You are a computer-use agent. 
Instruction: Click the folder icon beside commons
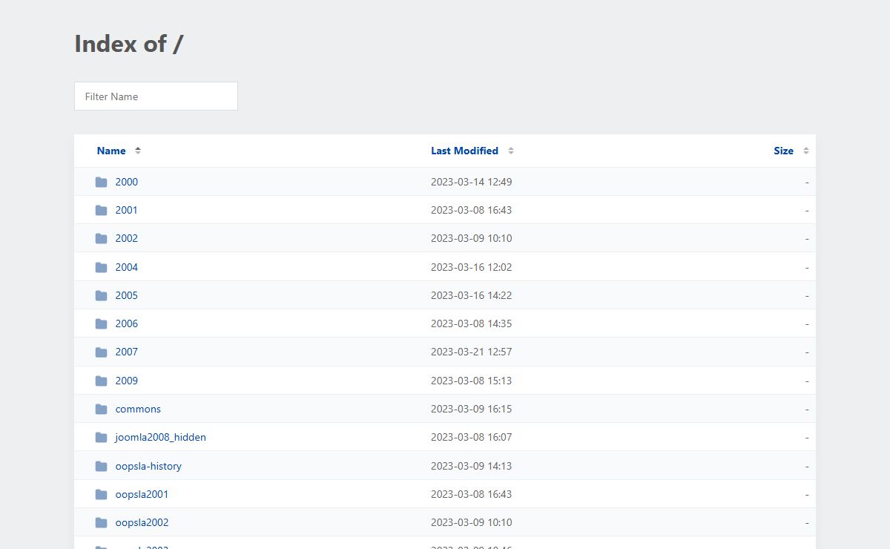(x=101, y=409)
